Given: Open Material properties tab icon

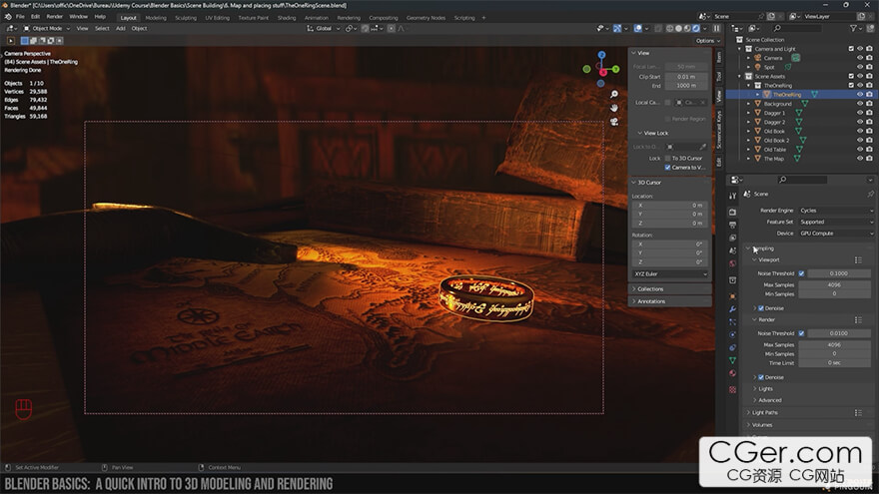Looking at the screenshot, I should (733, 373).
